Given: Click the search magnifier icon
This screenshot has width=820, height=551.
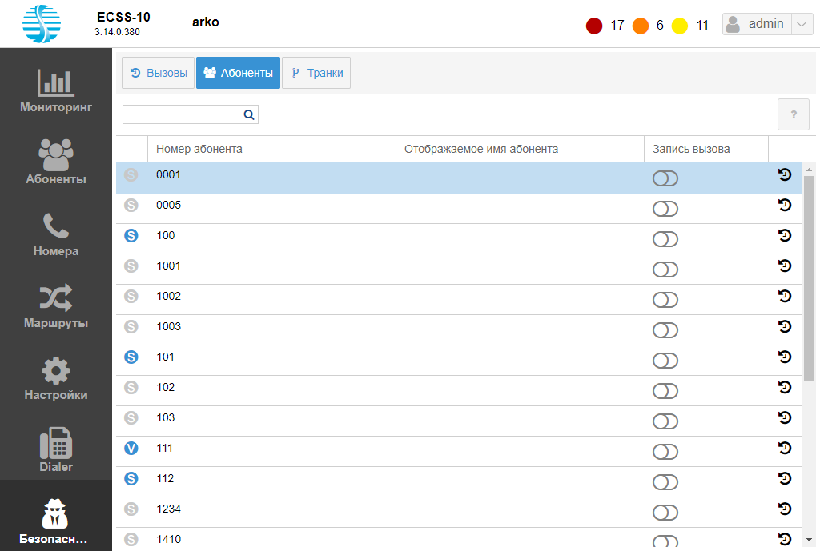Looking at the screenshot, I should pos(249,115).
